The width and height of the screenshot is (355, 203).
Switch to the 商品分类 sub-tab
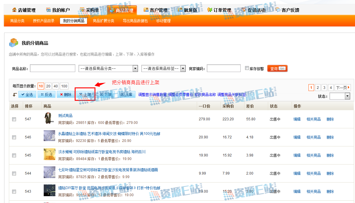coord(17,21)
